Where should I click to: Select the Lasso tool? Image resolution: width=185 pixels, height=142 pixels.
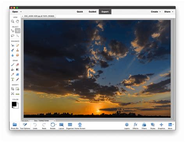[x=12, y=35]
